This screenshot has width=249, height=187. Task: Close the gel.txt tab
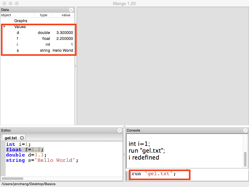coord(22,138)
